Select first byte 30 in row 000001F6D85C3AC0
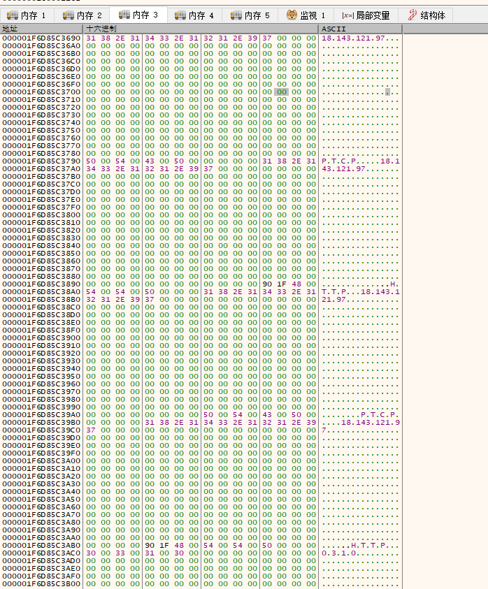The image size is (488, 589). click(x=91, y=553)
